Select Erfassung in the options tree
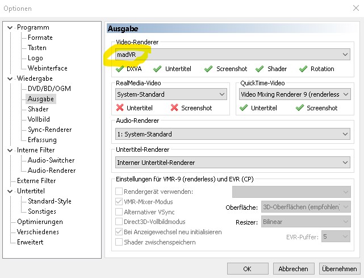Image resolution: width=364 pixels, height=278 pixels. click(42, 140)
